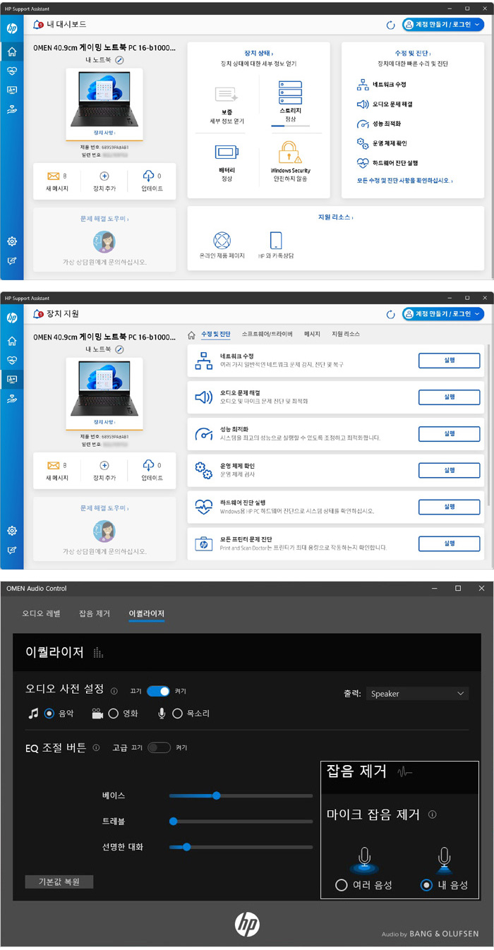This screenshot has height=950, width=494.
Task: Run 모든 프린터 문제 진단 with 실행 button
Action: 450,543
